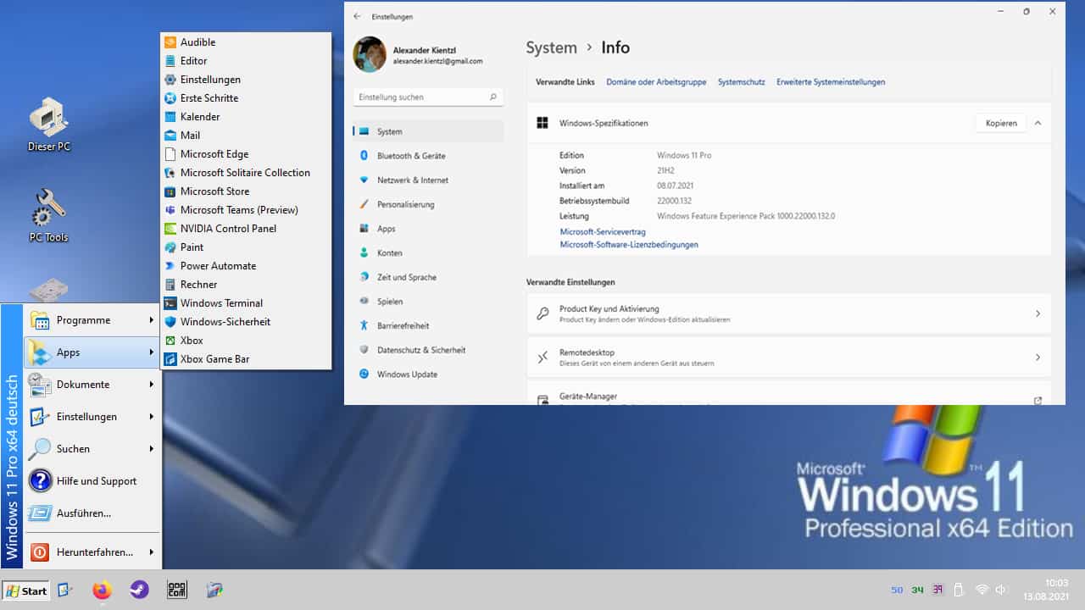Image resolution: width=1085 pixels, height=610 pixels.
Task: Click the Einstellung suchen search field
Action: coord(428,97)
